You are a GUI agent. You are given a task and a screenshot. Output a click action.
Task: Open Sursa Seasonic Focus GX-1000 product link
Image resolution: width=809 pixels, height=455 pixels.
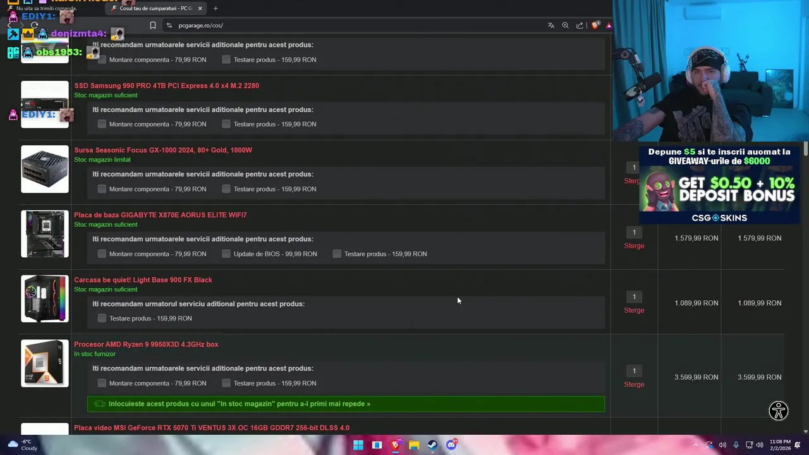point(163,150)
